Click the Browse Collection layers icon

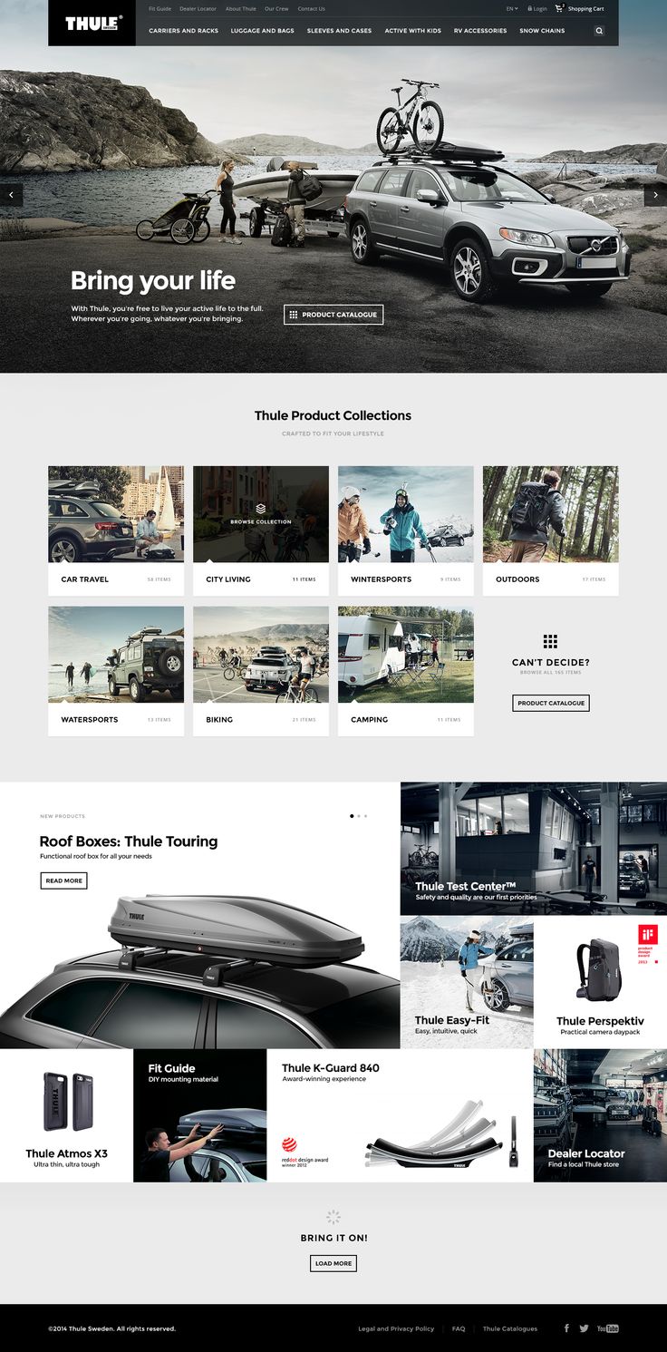[x=261, y=509]
